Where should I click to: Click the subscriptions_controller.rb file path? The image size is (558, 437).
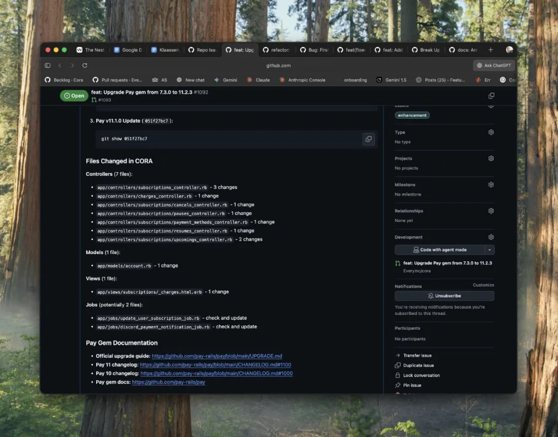[x=152, y=188]
